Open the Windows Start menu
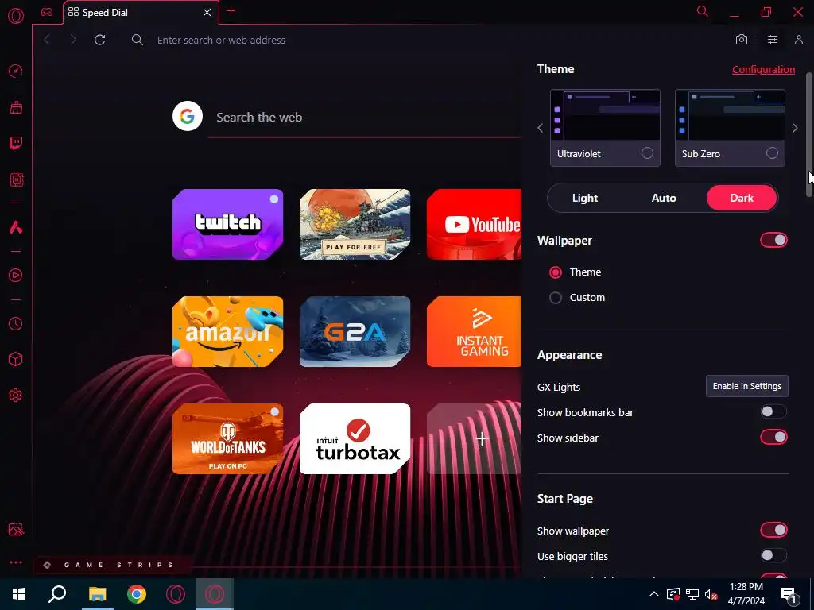 coord(19,594)
